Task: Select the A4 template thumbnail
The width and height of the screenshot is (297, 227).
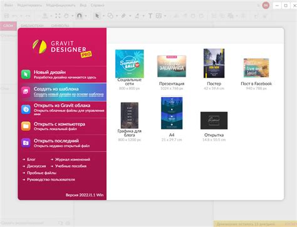Action: [172, 113]
